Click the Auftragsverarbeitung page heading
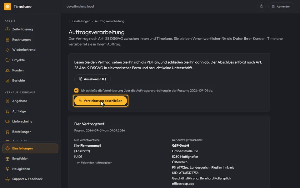Screen dimensions: 300x188 point(97,32)
